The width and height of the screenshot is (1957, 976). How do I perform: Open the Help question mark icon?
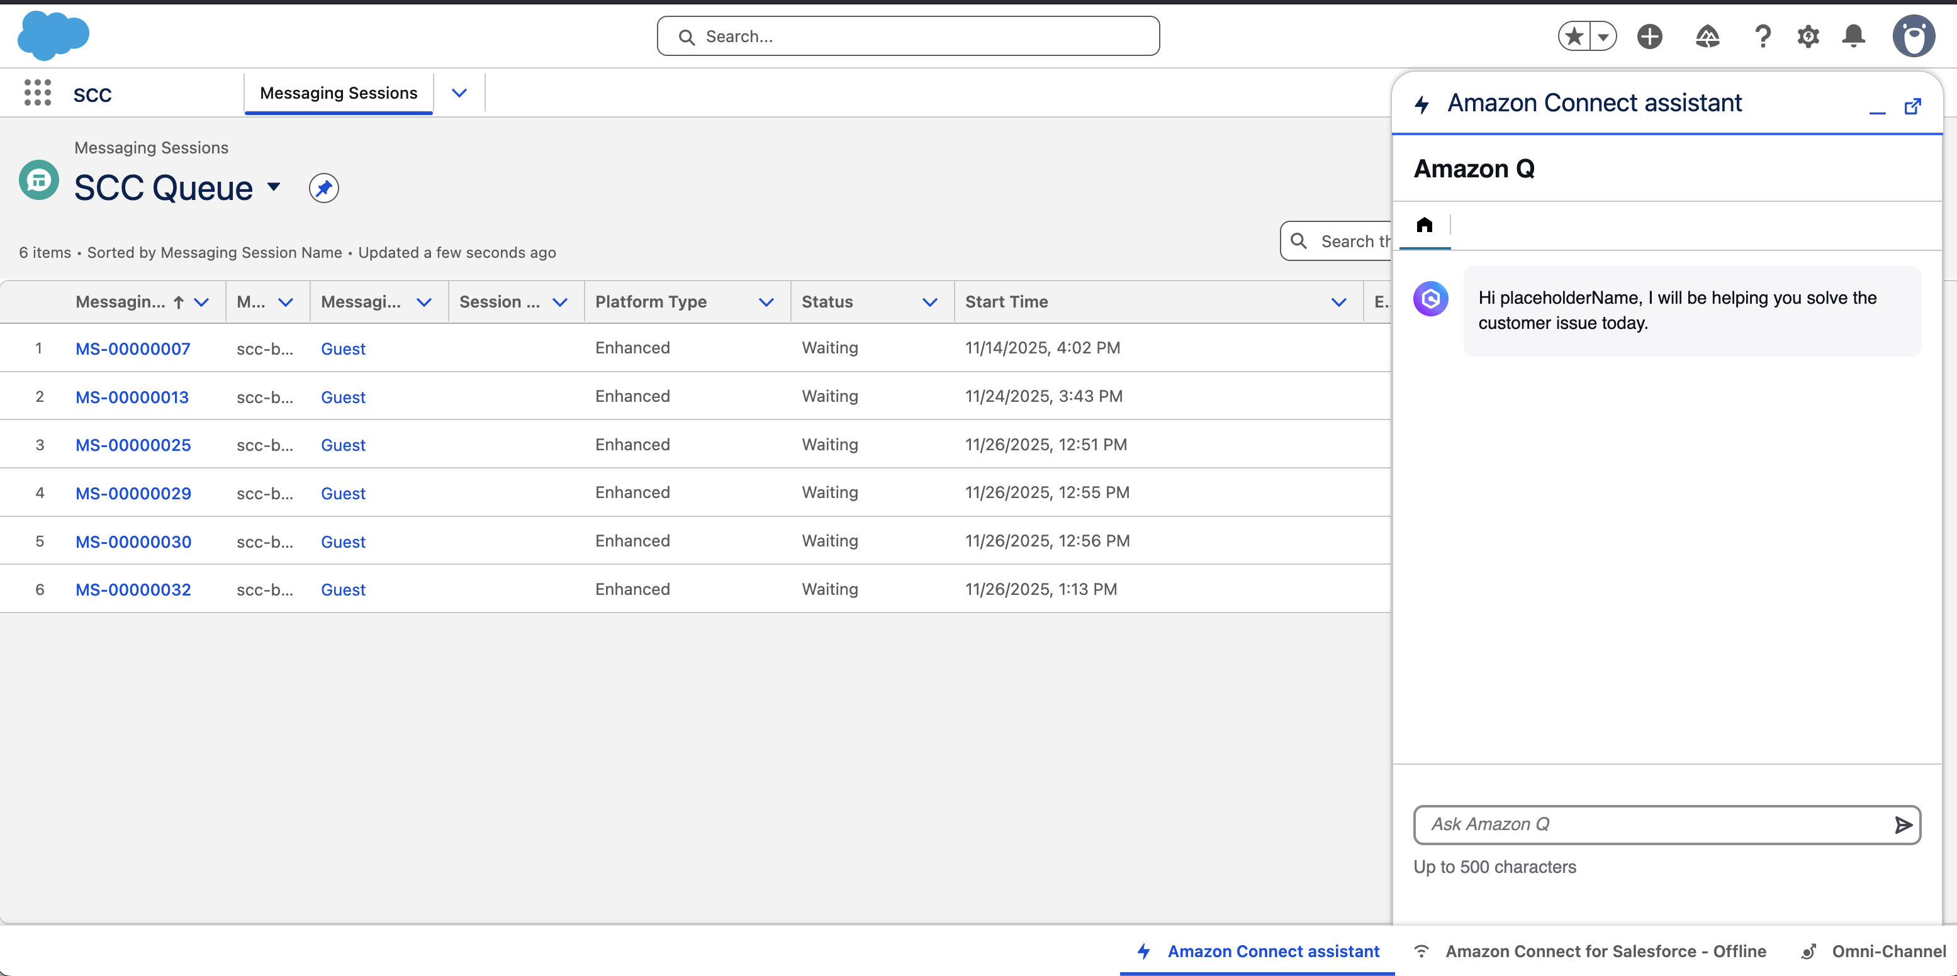(1763, 36)
